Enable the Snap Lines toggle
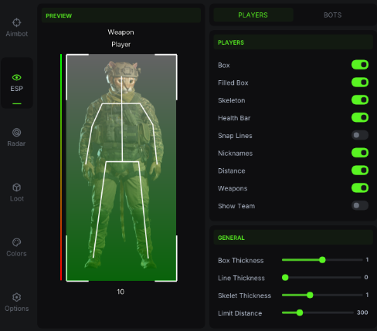Viewport: 377px width, 331px height. click(x=360, y=135)
